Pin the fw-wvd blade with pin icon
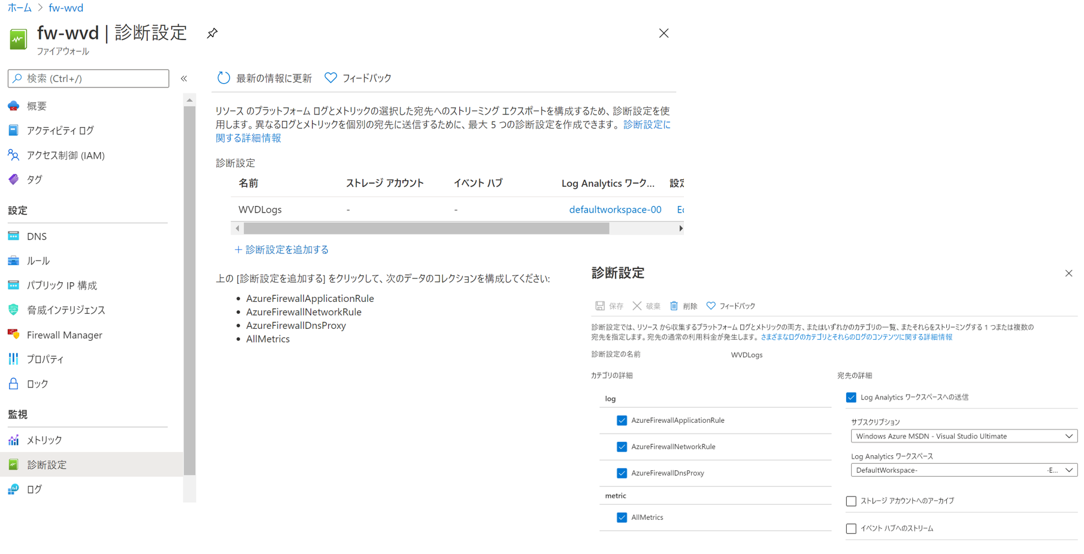 212,34
